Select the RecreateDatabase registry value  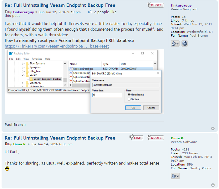[x=83, y=69]
